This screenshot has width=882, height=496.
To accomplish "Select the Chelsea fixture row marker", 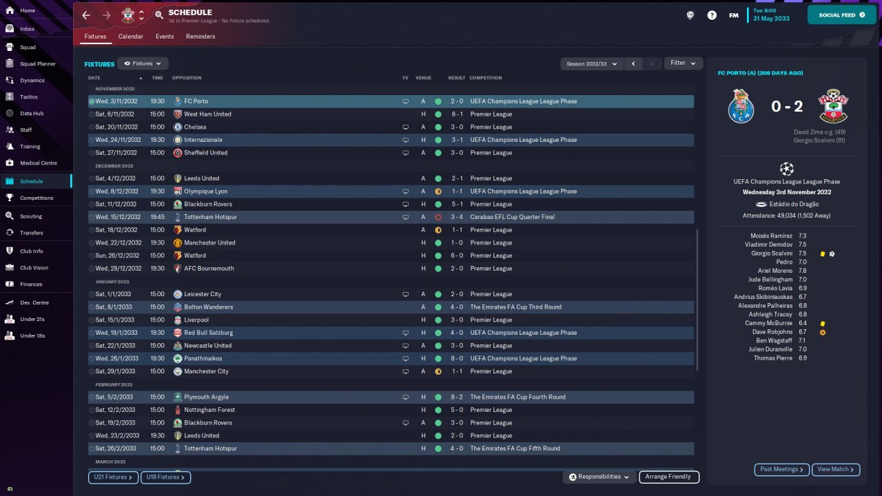I will [x=92, y=127].
